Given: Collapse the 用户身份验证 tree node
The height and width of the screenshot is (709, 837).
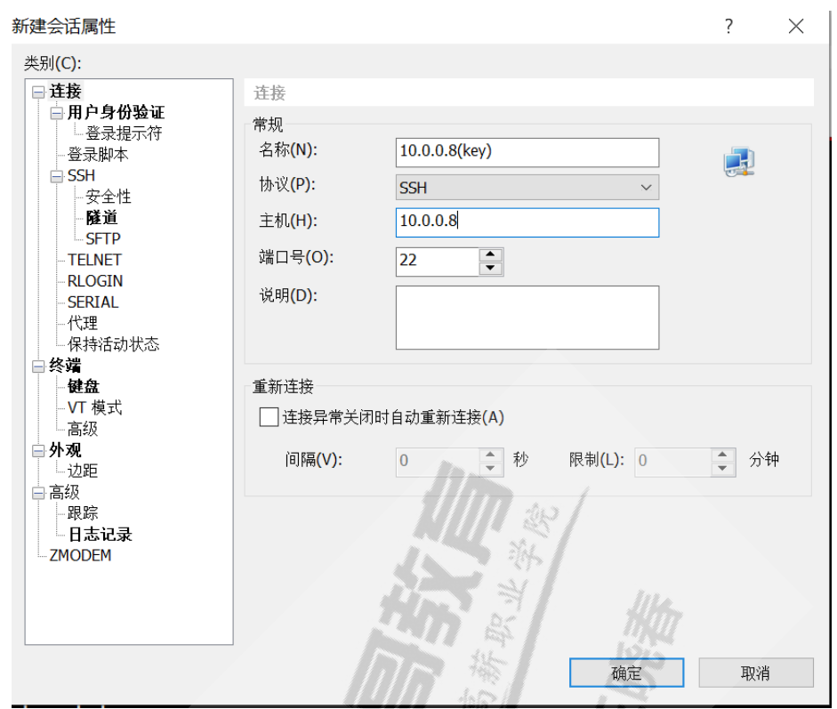Looking at the screenshot, I should point(57,113).
